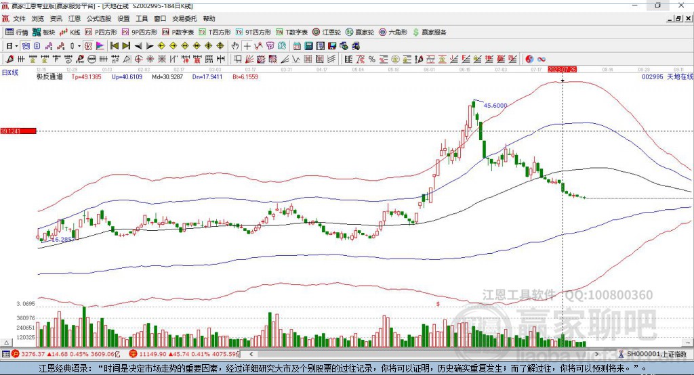Open the 资讯 menu

point(56,18)
